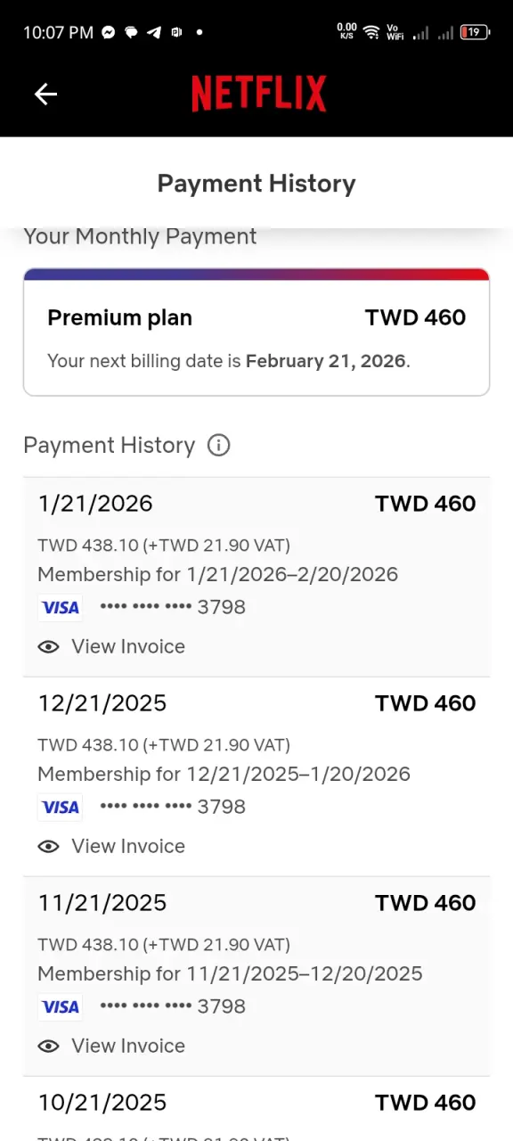Image resolution: width=513 pixels, height=1141 pixels.
Task: Tap the Payment History page title
Action: pyautogui.click(x=256, y=184)
